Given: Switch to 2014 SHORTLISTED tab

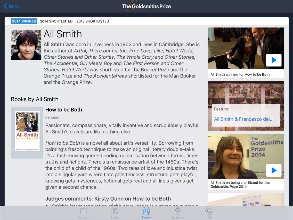Looking at the screenshot, I should pos(56,21).
